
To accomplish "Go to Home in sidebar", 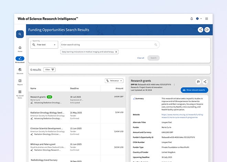I will (20, 49).
